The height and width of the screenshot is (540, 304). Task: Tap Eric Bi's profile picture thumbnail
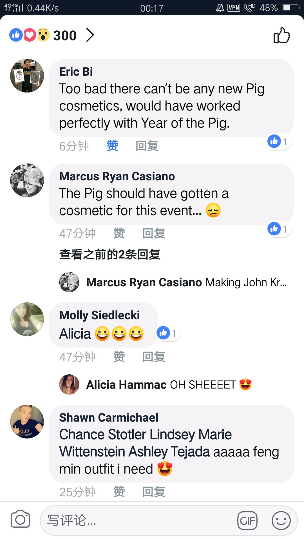[27, 76]
